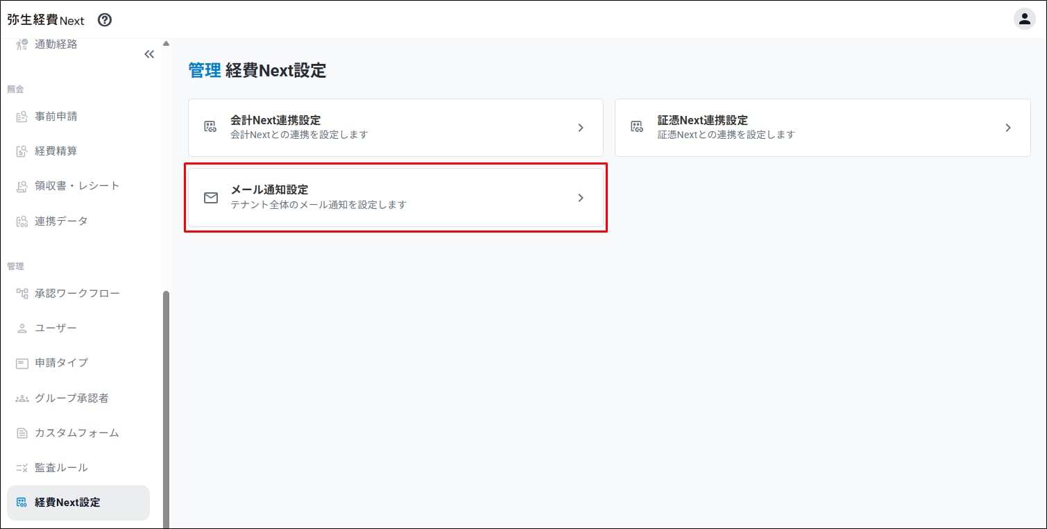Click the 経費Next設定 sidebar item
Image resolution: width=1047 pixels, height=529 pixels.
pos(67,503)
